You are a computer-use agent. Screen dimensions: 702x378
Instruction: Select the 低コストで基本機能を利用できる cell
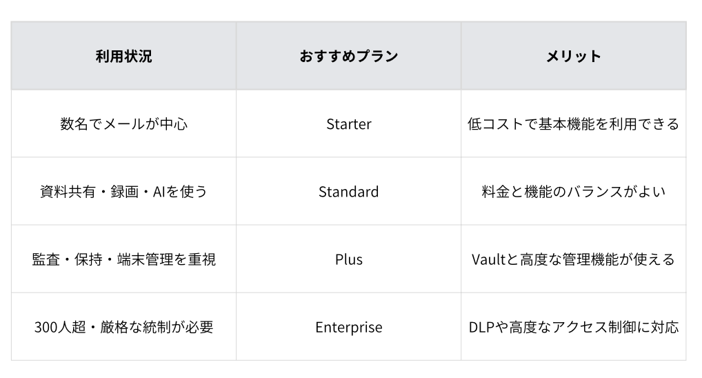[574, 123]
